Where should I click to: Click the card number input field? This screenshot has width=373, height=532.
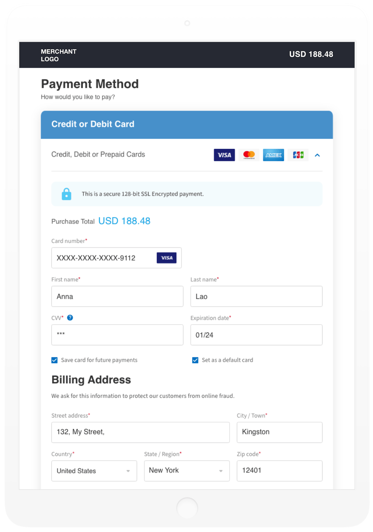(x=104, y=258)
